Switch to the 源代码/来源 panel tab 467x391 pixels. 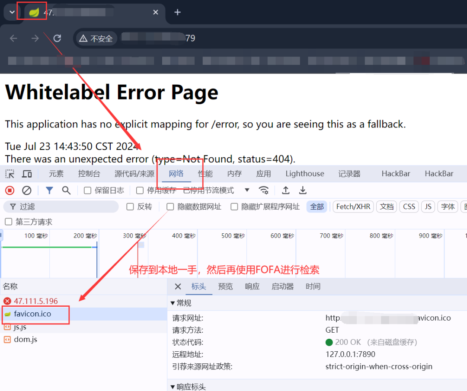pyautogui.click(x=134, y=174)
